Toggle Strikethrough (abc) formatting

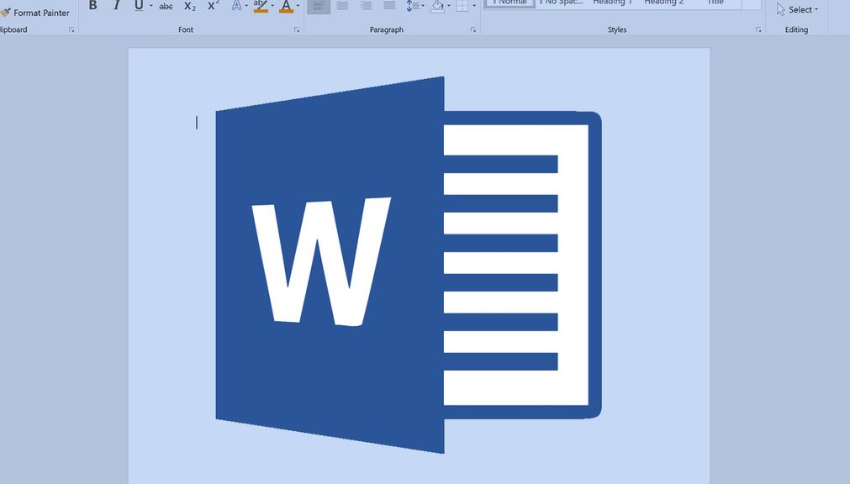click(166, 7)
